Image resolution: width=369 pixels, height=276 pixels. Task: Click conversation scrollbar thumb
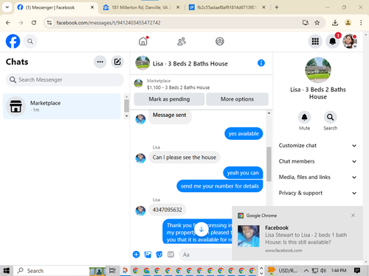pos(269,164)
